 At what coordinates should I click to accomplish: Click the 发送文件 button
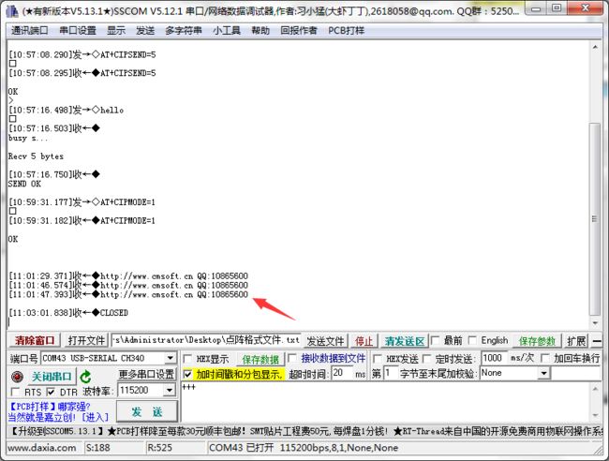tap(325, 341)
